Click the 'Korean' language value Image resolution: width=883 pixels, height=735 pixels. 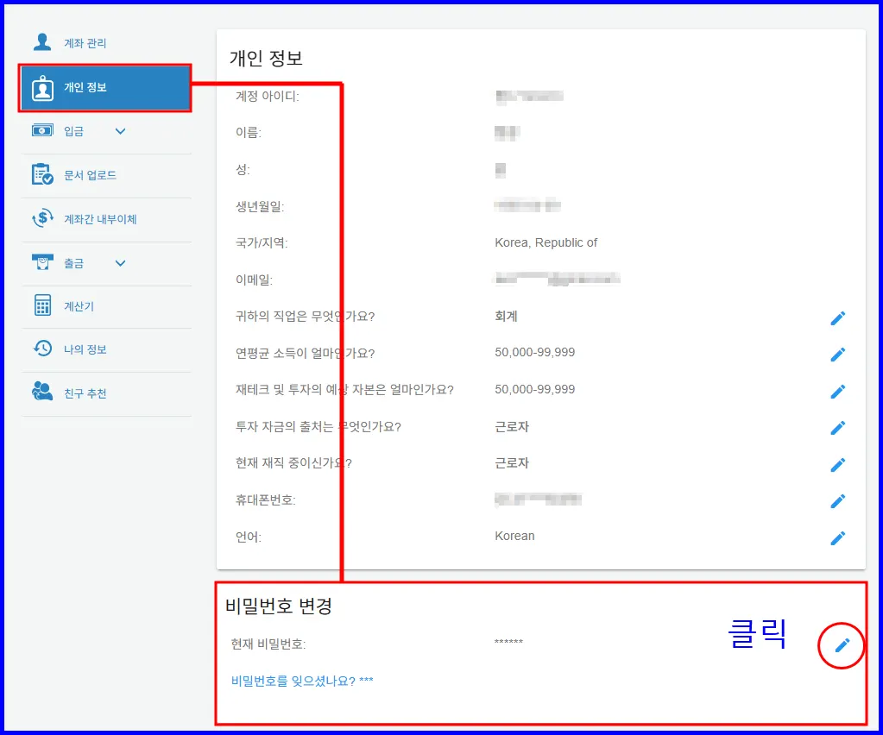[x=514, y=536]
